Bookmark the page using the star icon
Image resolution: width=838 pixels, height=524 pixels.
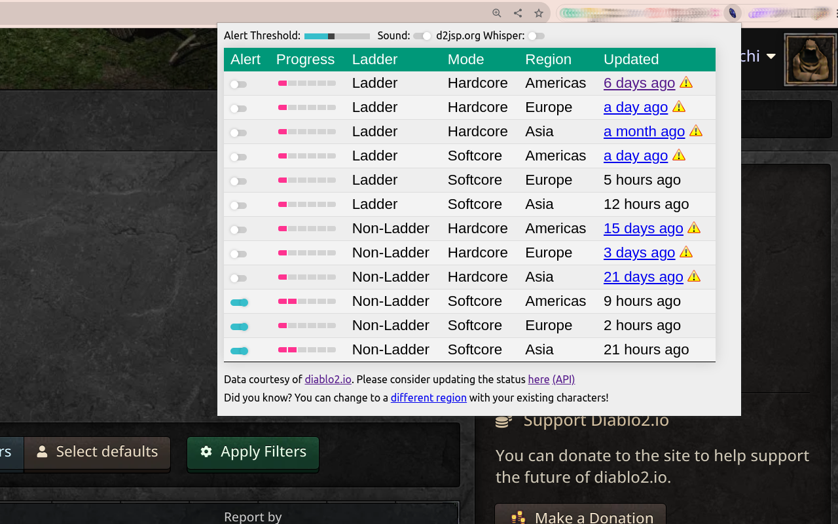click(538, 12)
